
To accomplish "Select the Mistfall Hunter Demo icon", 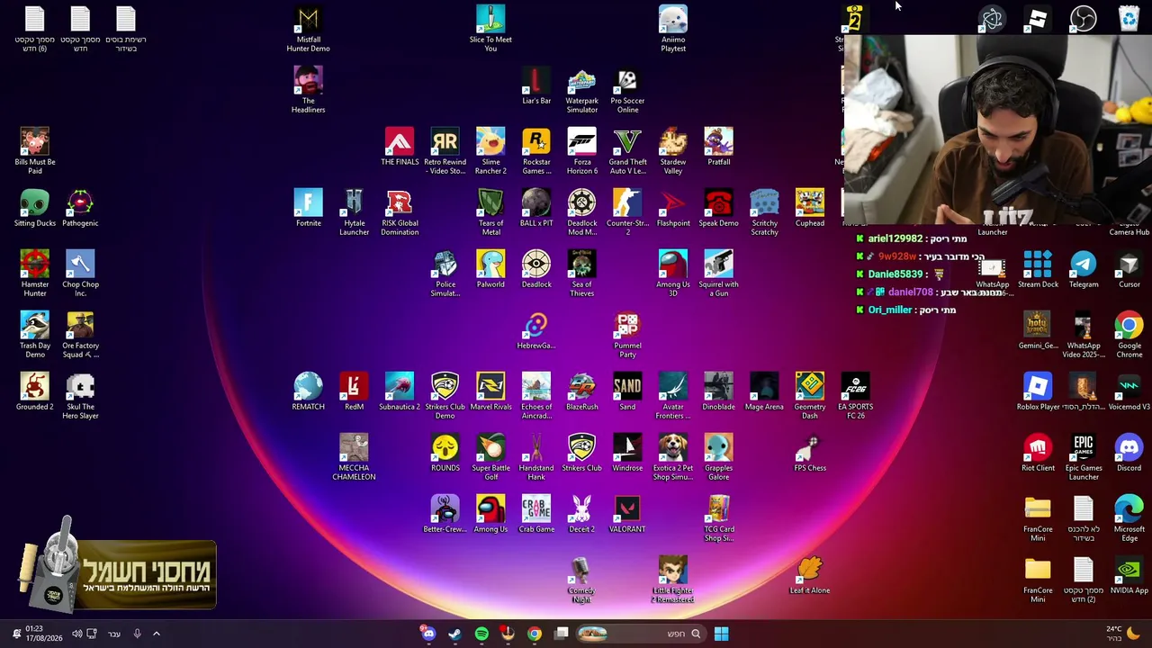I will tap(308, 30).
